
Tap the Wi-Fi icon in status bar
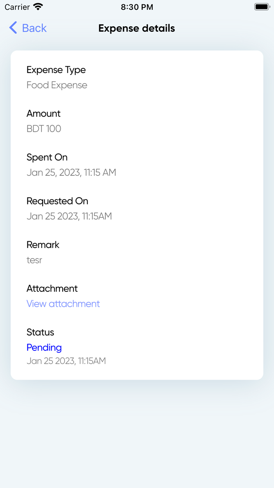click(38, 7)
